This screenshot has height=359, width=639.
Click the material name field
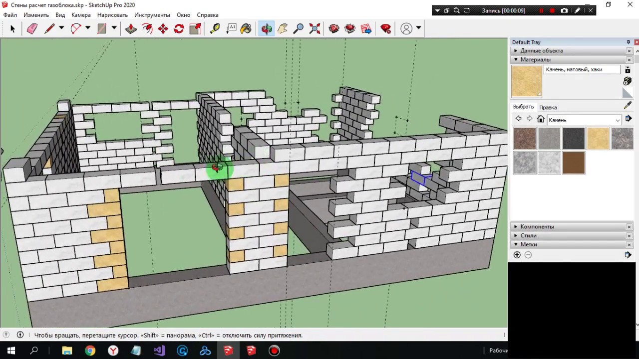coord(582,70)
